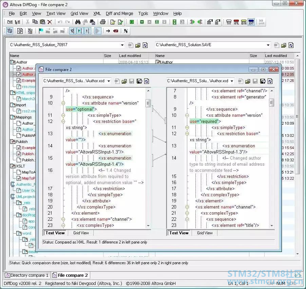Viewport: 306px width, 289px height.
Task: Switch right pane to Grid View
Action: point(205,233)
